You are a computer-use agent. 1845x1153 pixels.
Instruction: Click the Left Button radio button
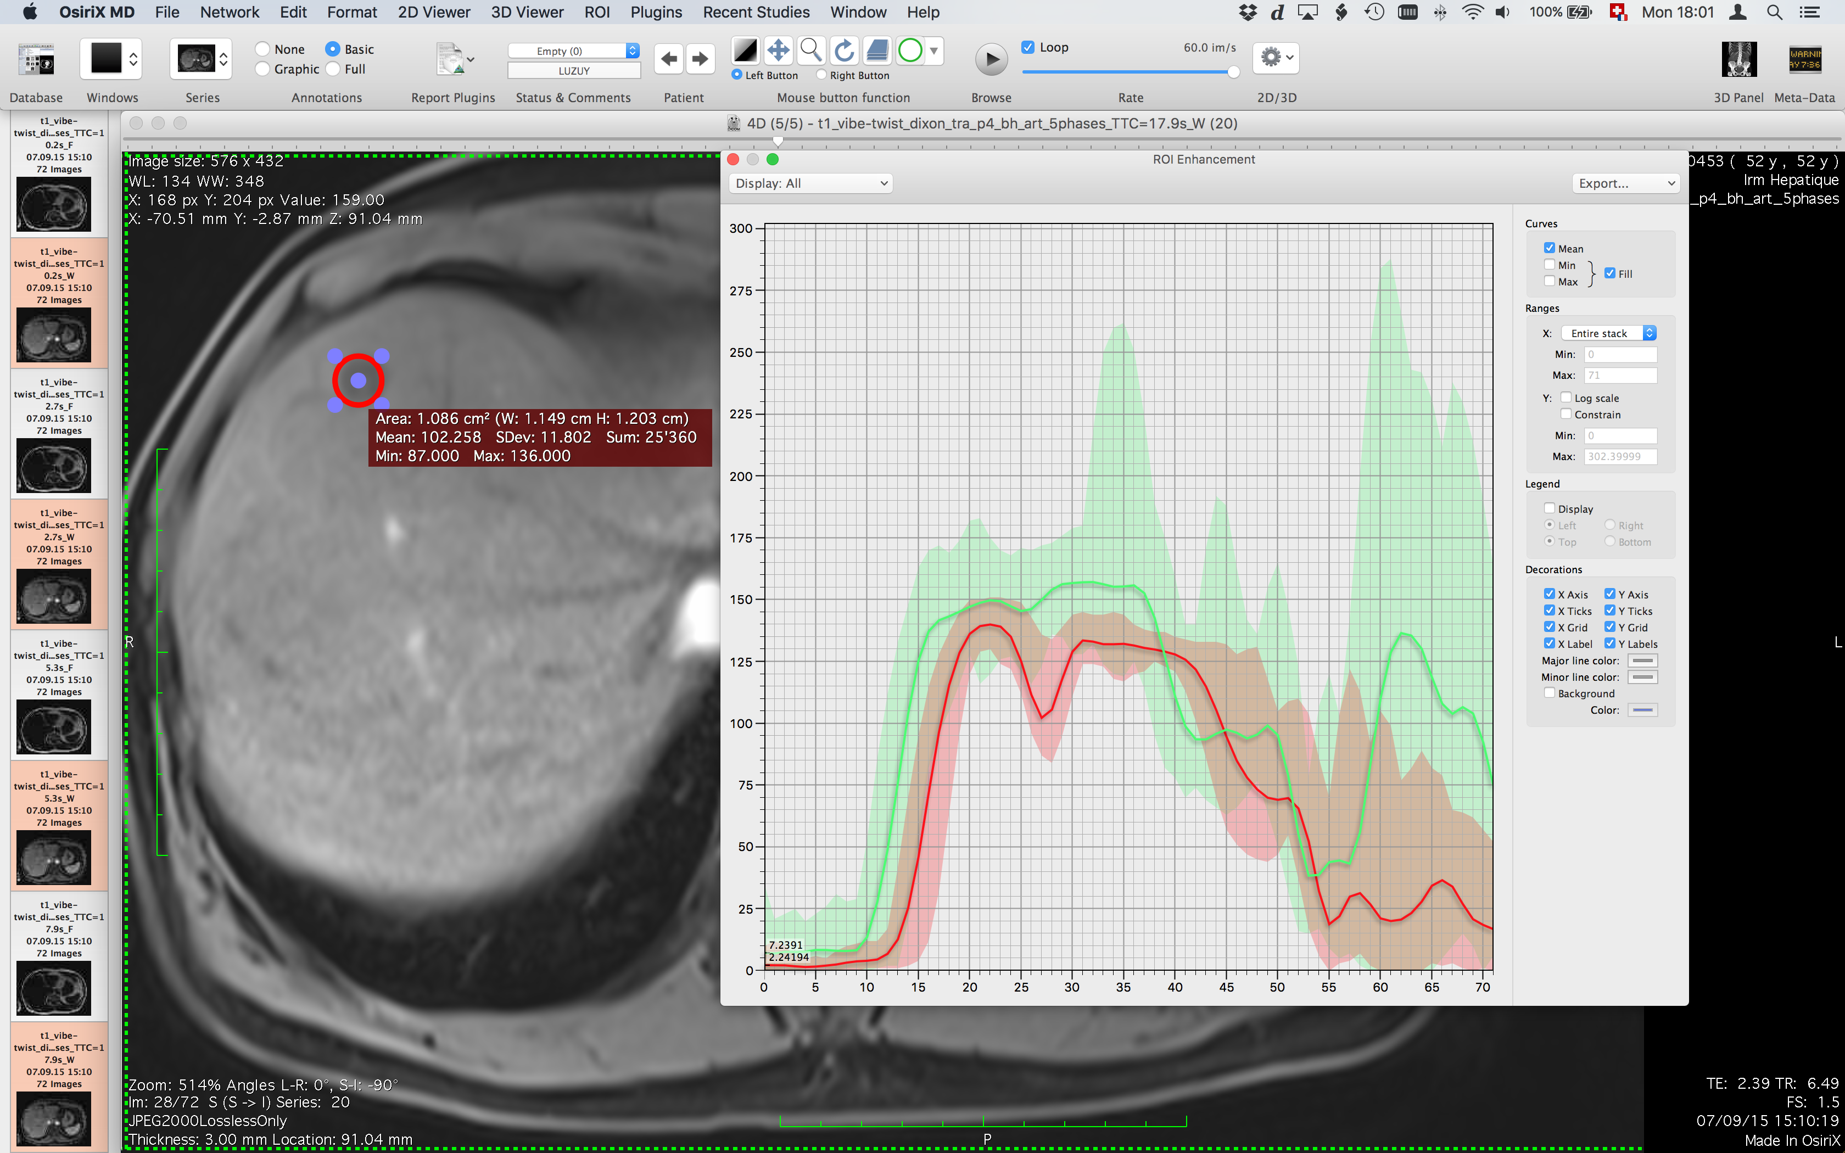coord(740,76)
